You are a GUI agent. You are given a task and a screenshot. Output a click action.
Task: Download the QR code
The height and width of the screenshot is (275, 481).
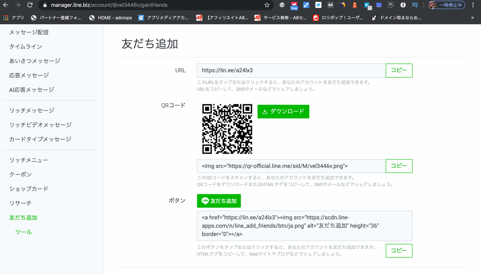[283, 111]
